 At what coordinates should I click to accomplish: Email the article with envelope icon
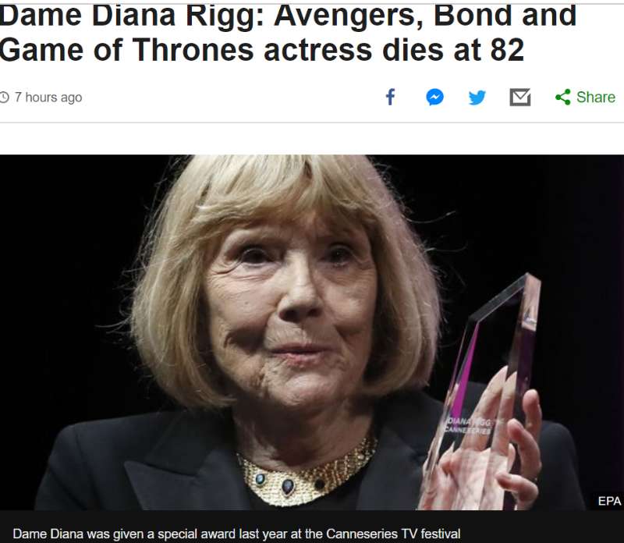coord(520,98)
